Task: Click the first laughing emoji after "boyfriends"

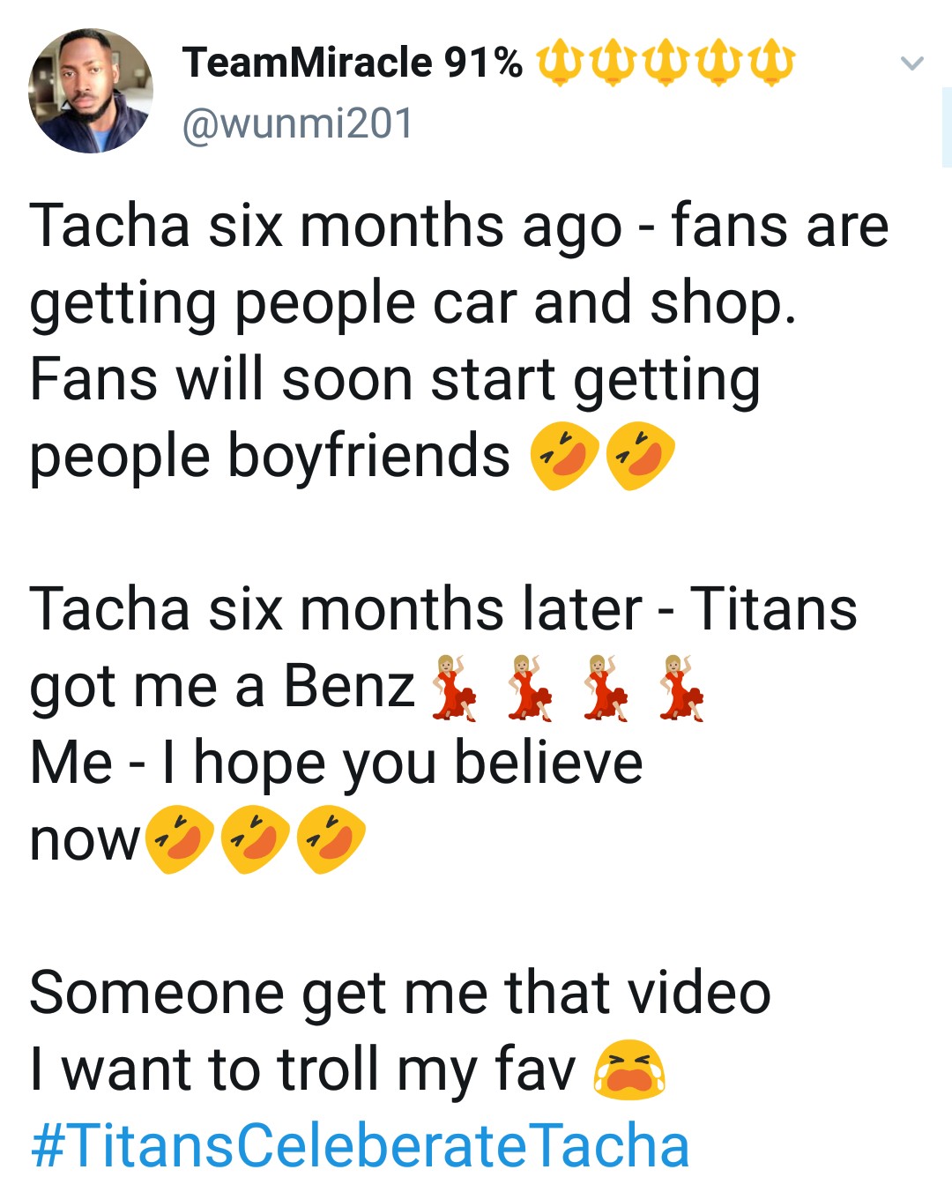Action: [x=564, y=457]
